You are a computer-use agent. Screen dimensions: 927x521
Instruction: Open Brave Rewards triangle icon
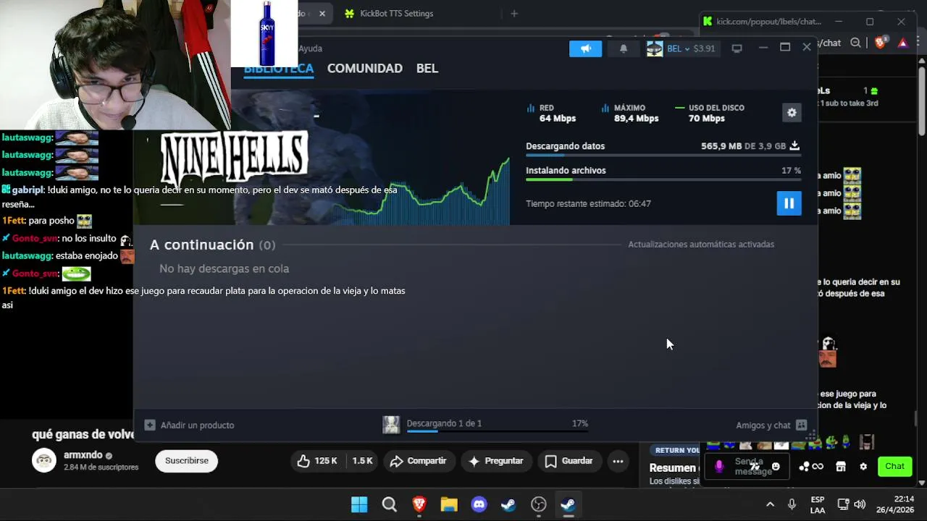point(902,43)
